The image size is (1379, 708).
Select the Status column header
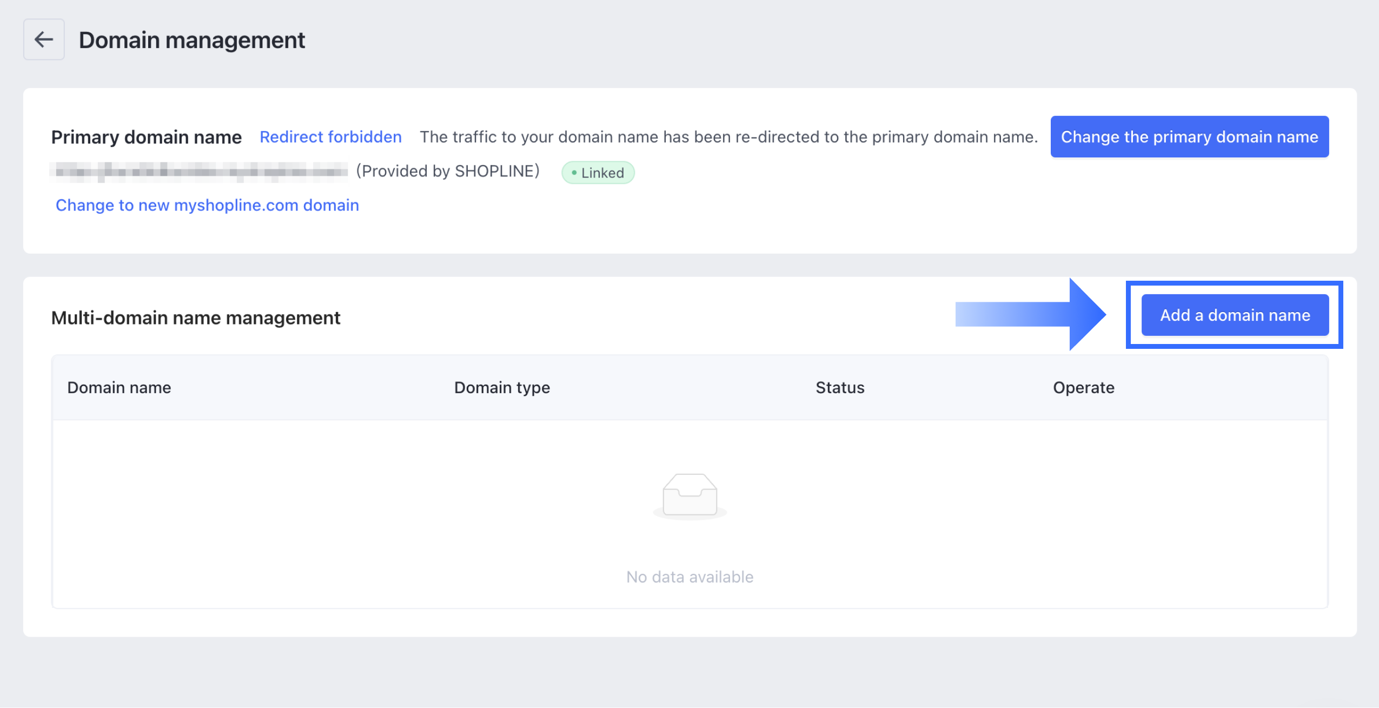[x=839, y=387]
